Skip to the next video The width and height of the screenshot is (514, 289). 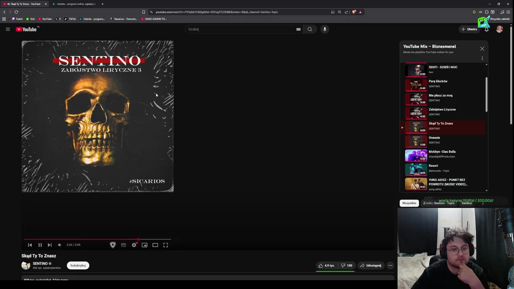tap(49, 245)
